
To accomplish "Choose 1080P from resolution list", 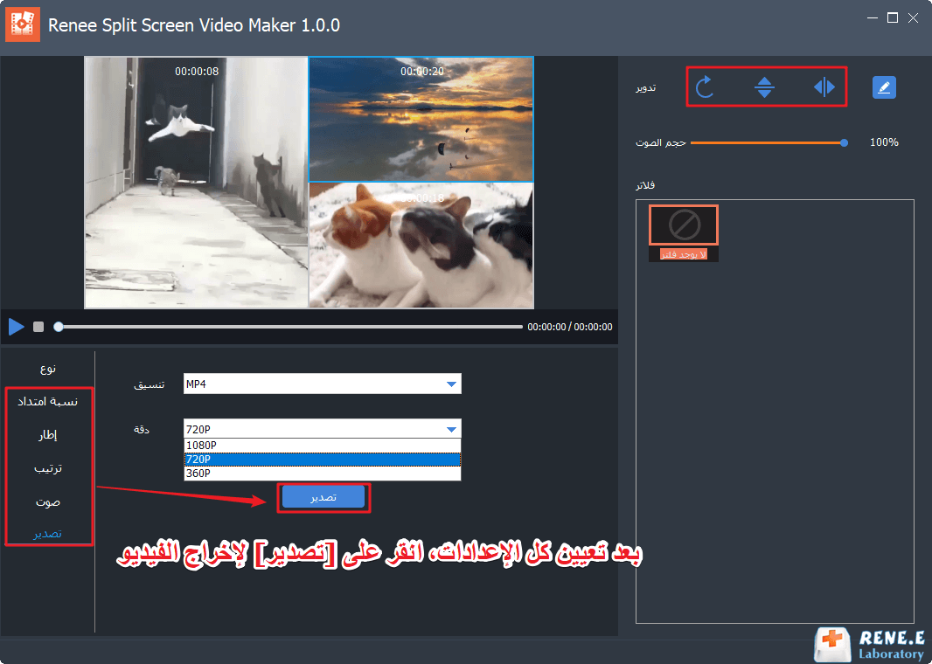I will (322, 446).
